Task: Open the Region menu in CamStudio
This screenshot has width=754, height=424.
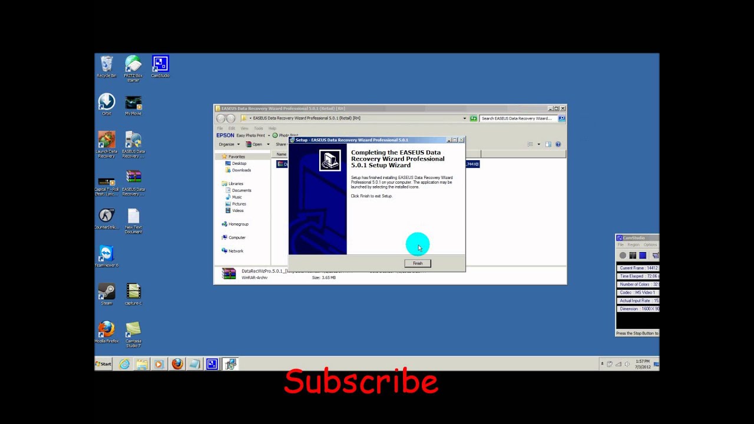Action: click(x=633, y=244)
